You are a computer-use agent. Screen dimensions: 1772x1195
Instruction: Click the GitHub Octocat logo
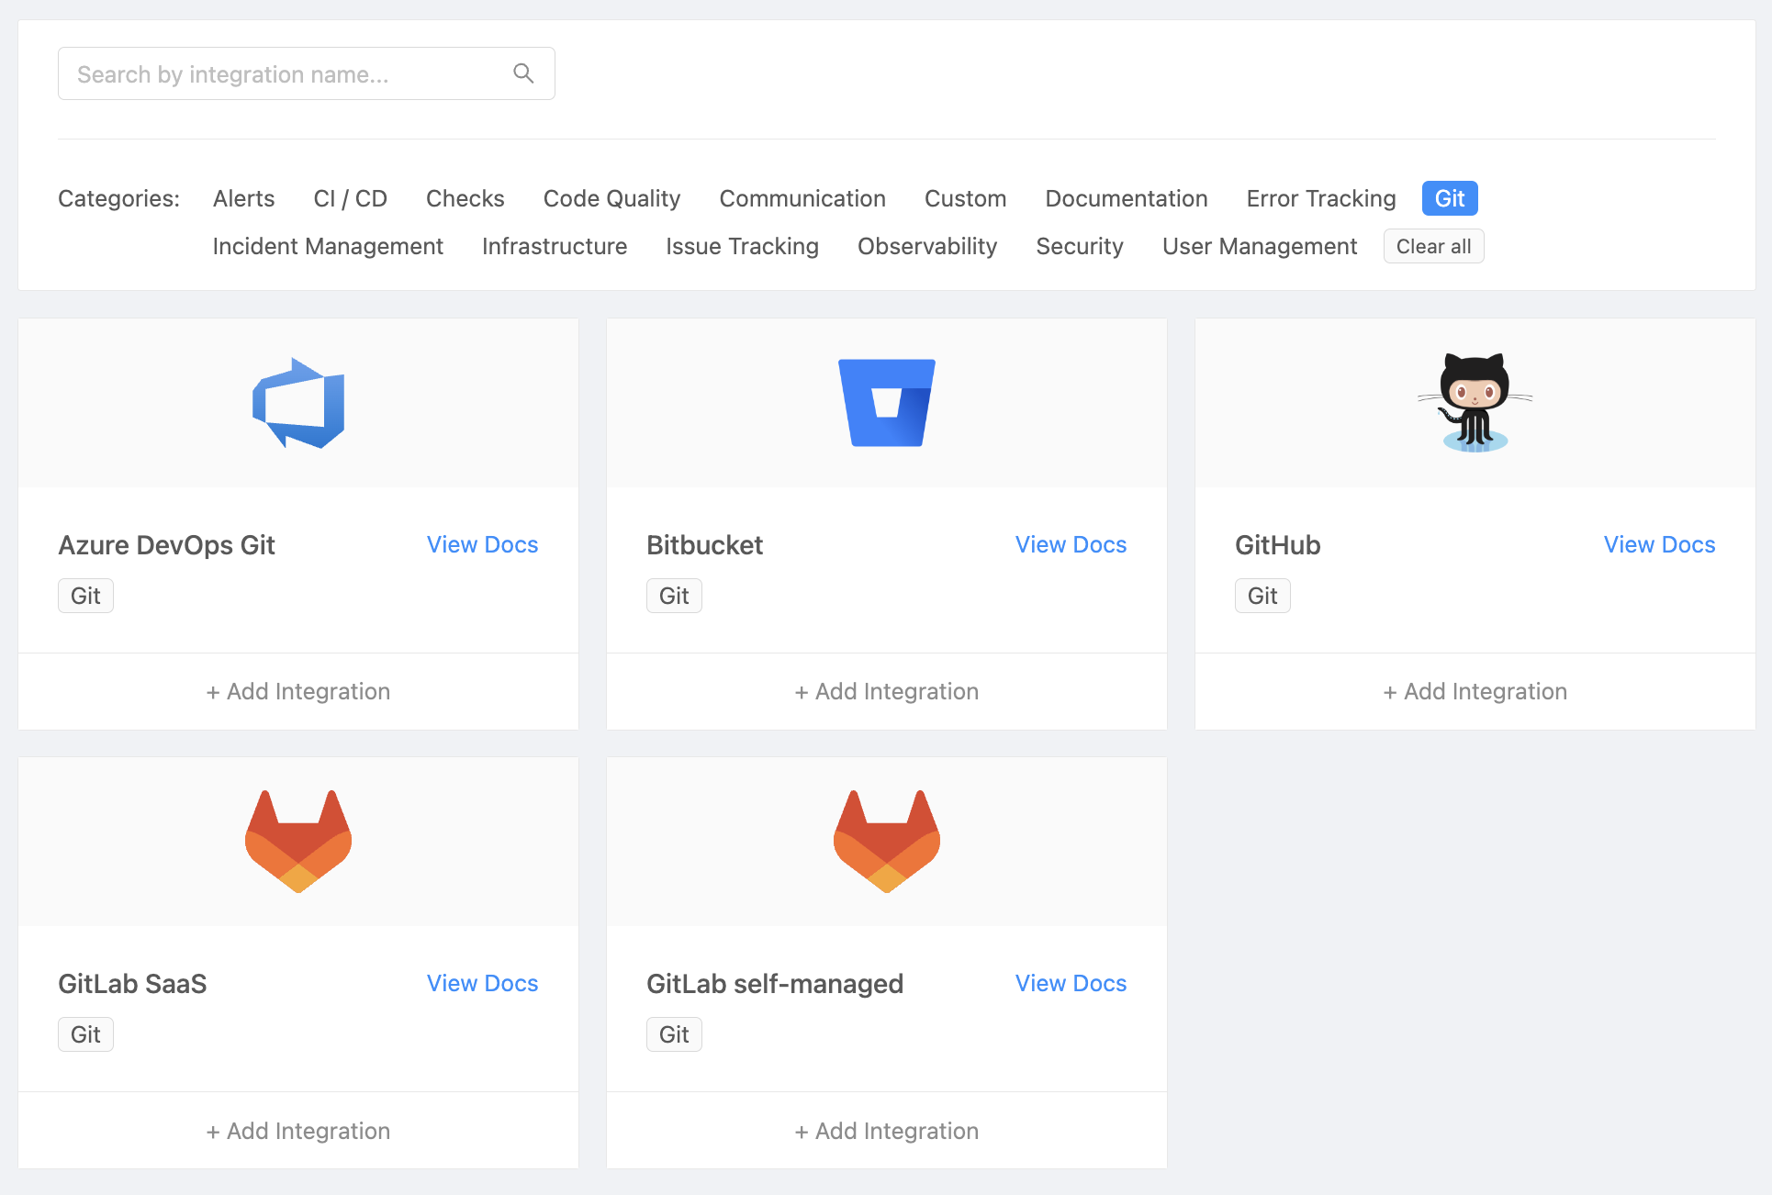click(x=1475, y=403)
